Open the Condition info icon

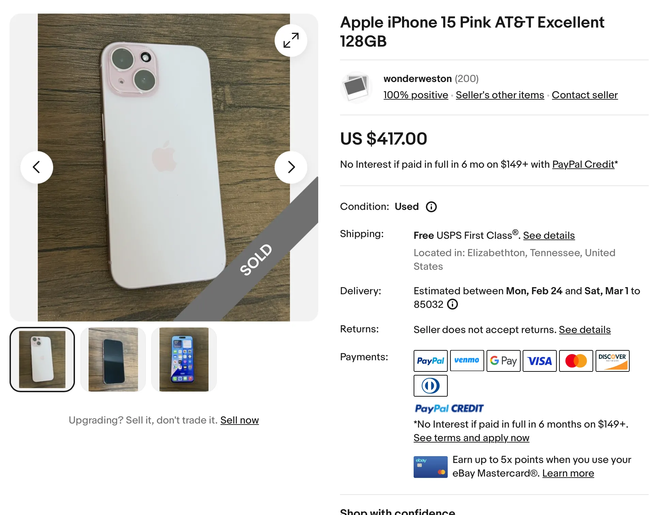coord(431,207)
